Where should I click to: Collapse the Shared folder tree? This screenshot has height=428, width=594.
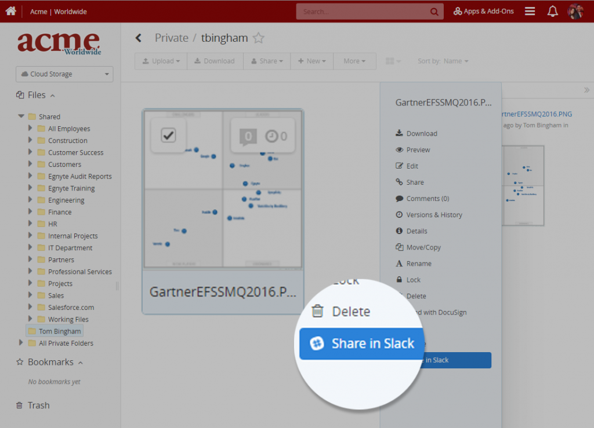[21, 116]
